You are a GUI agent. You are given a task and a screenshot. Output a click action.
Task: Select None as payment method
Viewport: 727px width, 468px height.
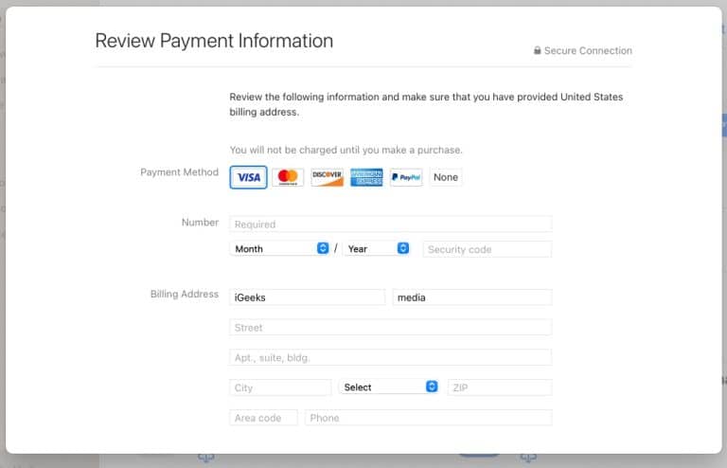tap(446, 177)
